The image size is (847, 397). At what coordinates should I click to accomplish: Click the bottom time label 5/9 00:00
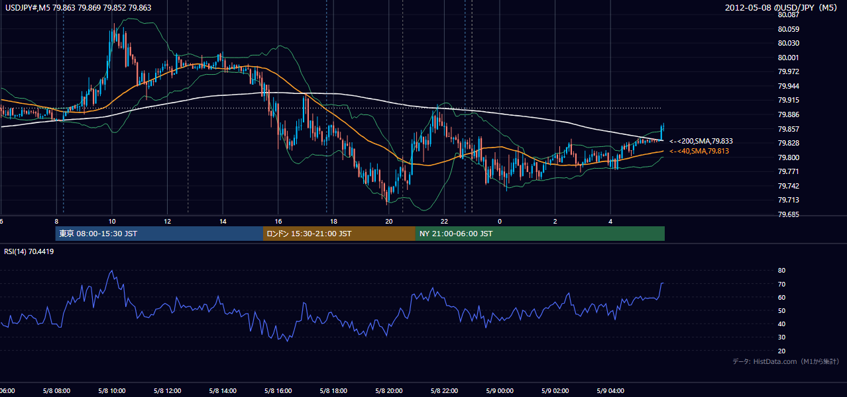[x=500, y=391]
